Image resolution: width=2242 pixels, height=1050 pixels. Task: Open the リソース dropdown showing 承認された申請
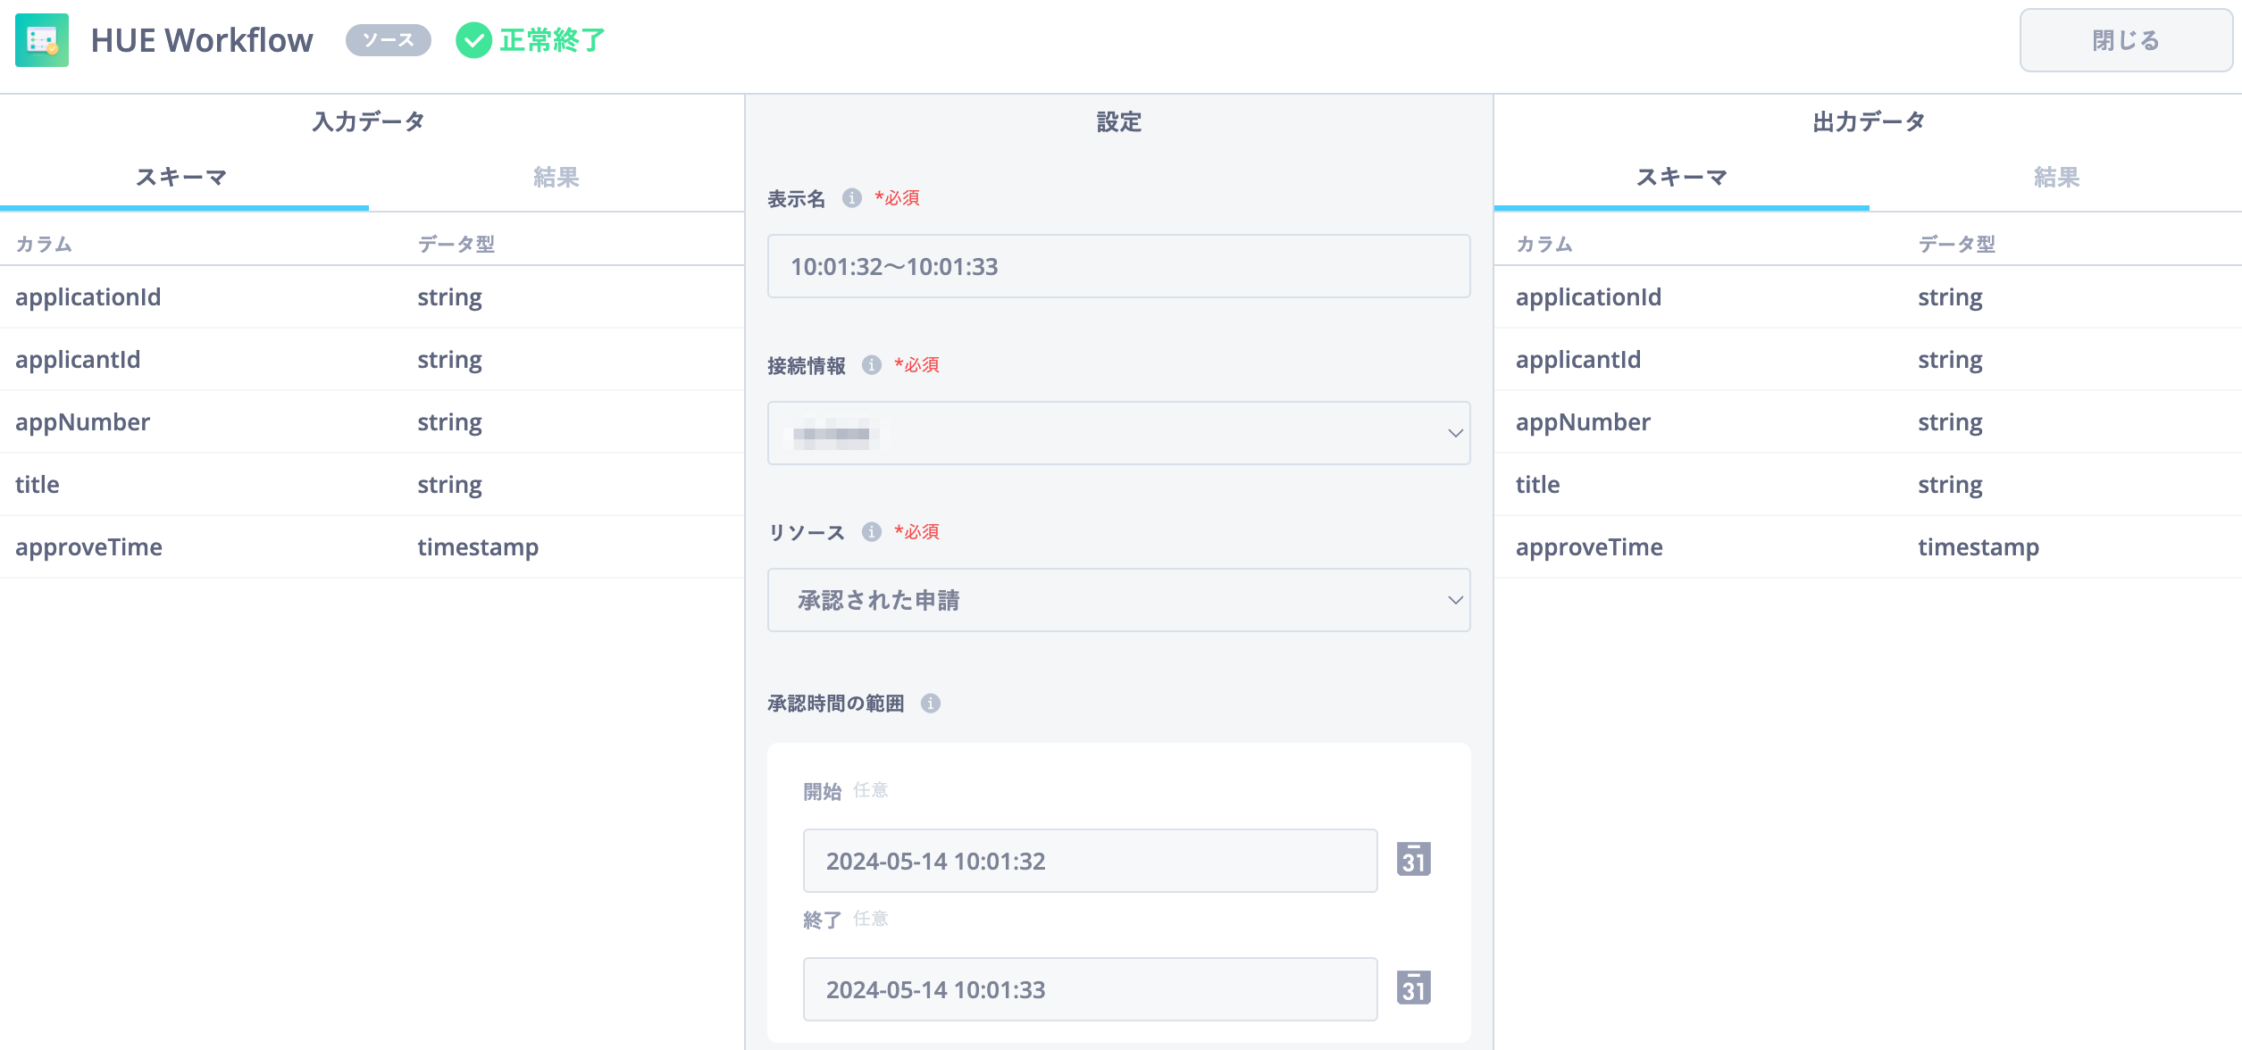coord(1119,600)
